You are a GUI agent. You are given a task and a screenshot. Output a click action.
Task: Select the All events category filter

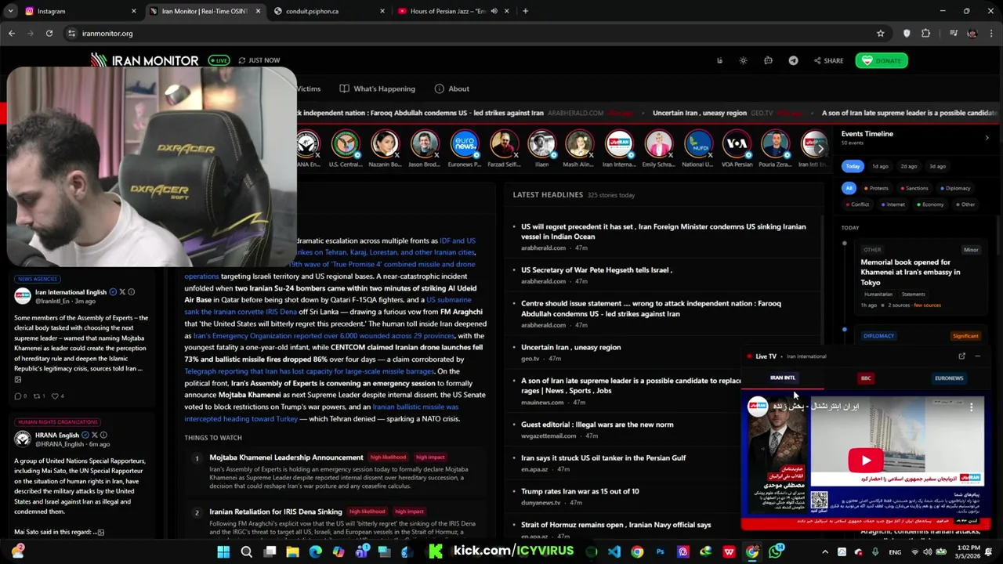(x=849, y=188)
